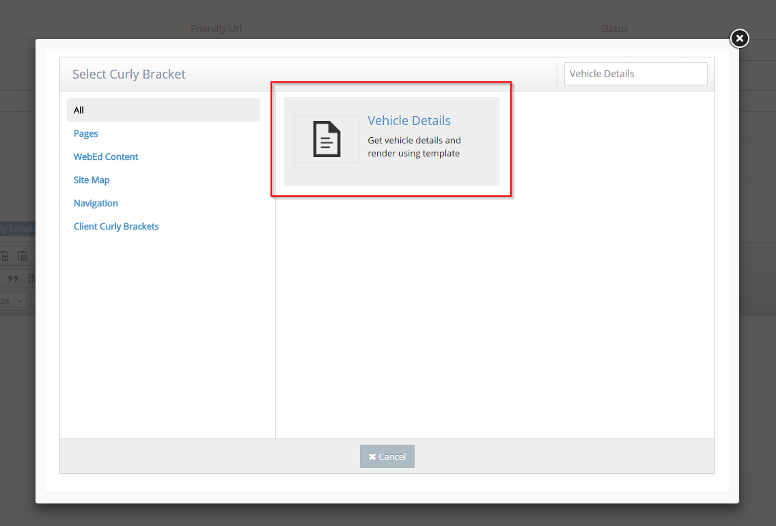Open the Navigation category
The width and height of the screenshot is (776, 526).
pyautogui.click(x=96, y=203)
